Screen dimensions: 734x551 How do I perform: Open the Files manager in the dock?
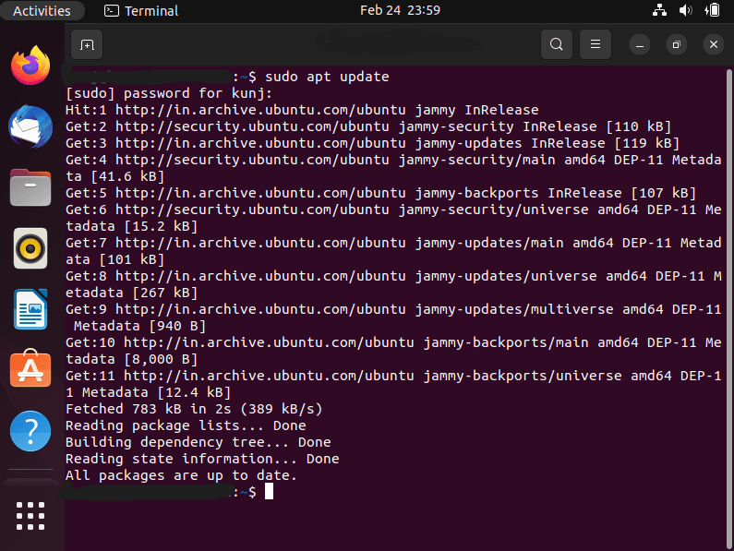30,187
